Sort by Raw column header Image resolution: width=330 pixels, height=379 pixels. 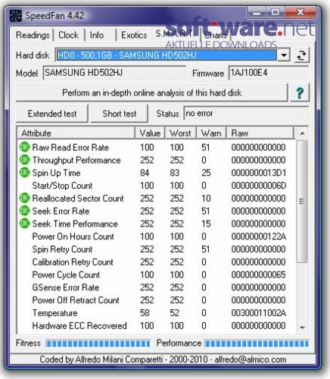point(260,133)
